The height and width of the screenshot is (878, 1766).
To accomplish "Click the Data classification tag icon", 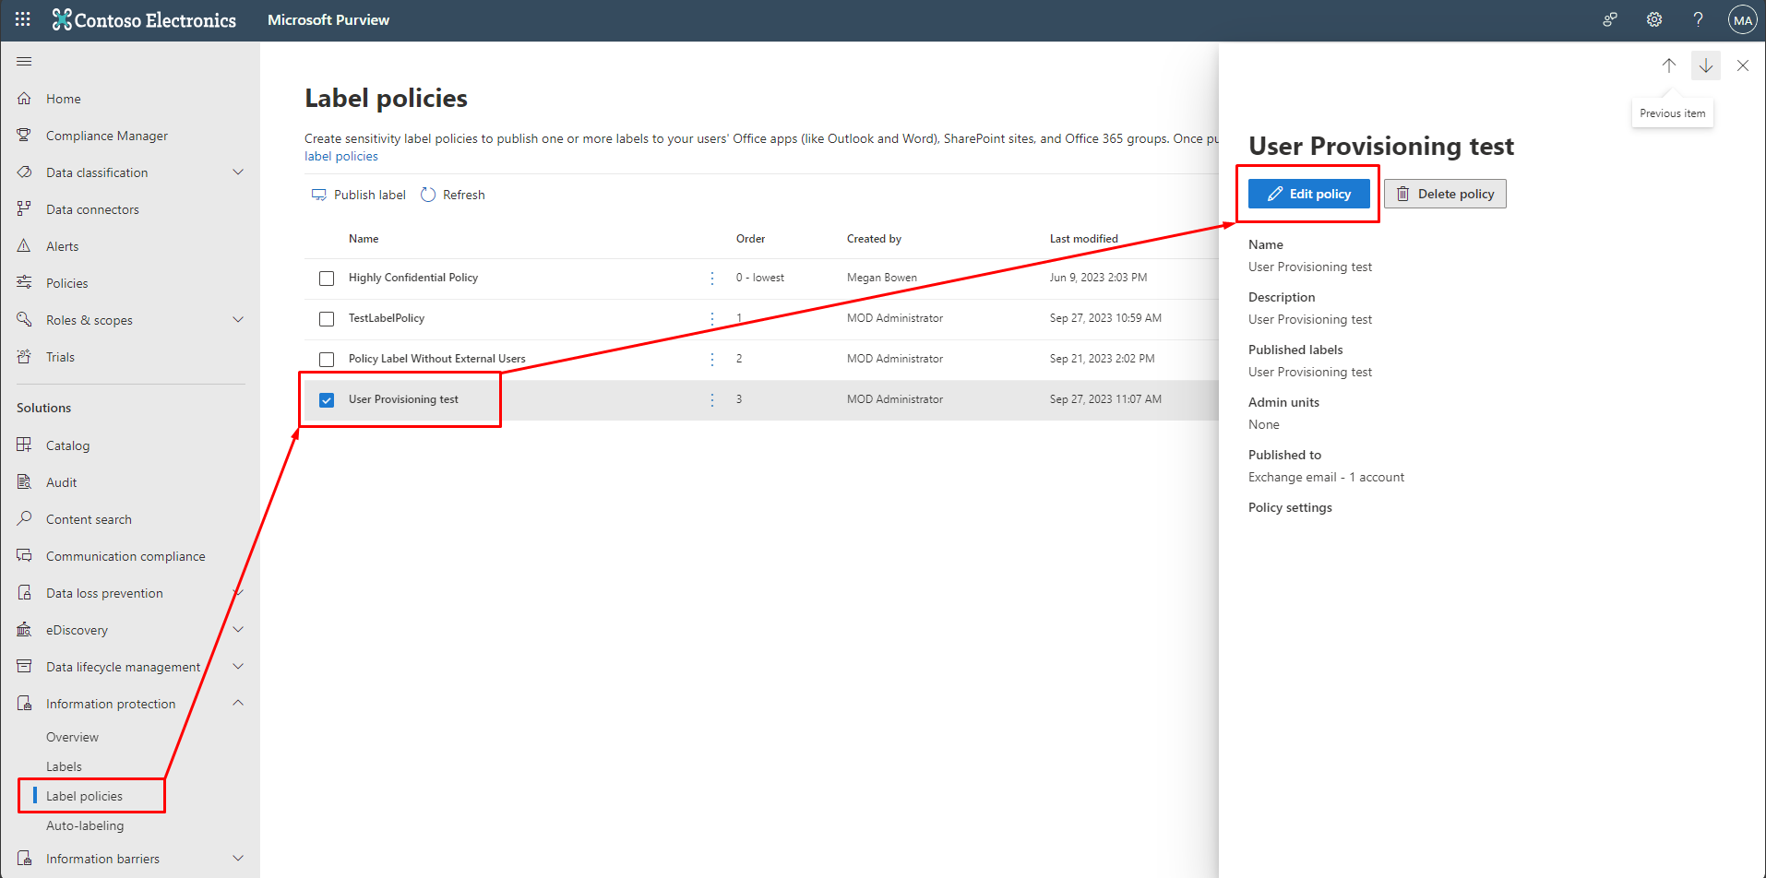I will coord(24,172).
